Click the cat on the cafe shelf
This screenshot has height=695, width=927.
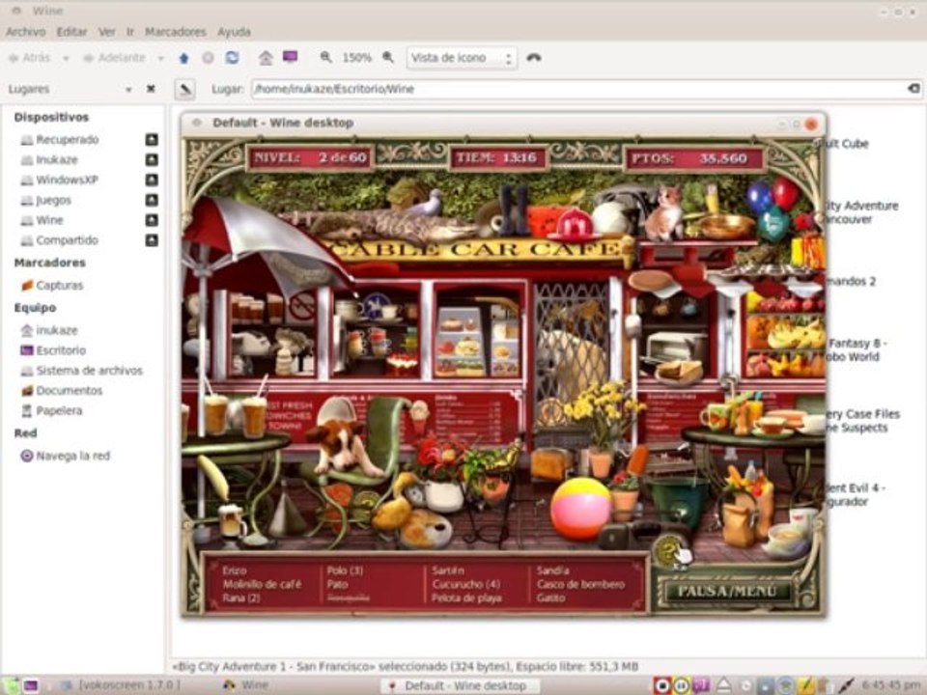[663, 212]
